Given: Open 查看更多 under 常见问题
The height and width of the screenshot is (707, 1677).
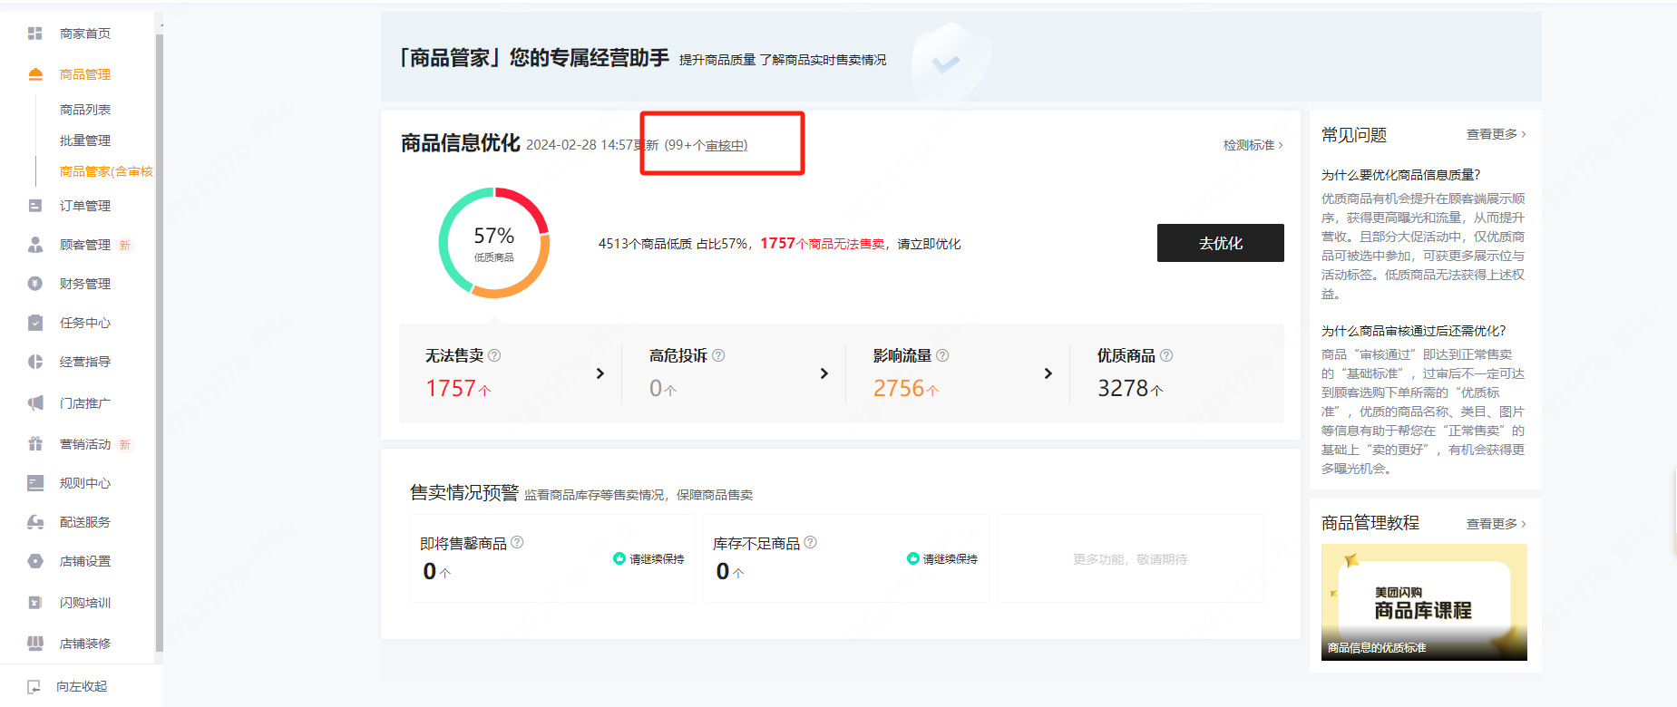Looking at the screenshot, I should point(1497,134).
